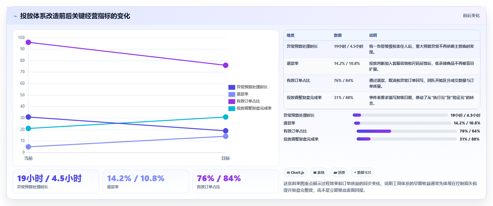This screenshot has width=493, height=206.
Task: Select the light blue data point at 14 above 目标
Action: click(x=226, y=136)
